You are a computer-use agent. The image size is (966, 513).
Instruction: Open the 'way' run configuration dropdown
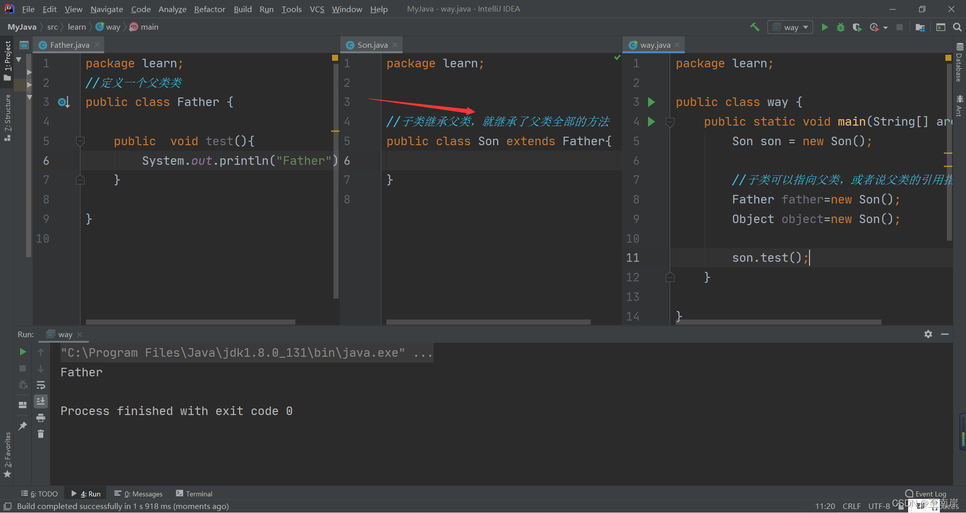[x=791, y=27]
